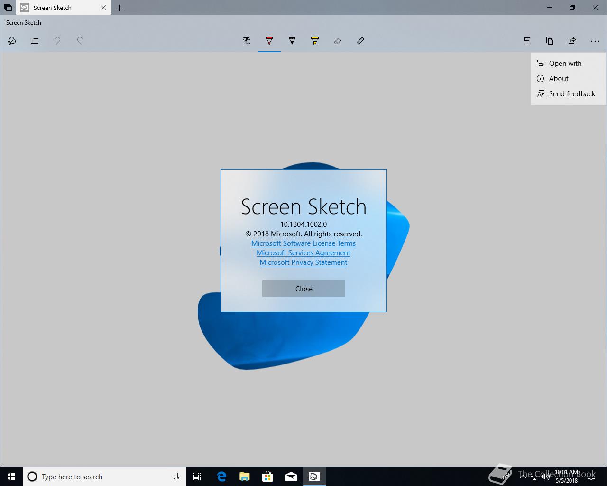Open Microsoft Store from taskbar
The image size is (607, 486).
[268, 477]
